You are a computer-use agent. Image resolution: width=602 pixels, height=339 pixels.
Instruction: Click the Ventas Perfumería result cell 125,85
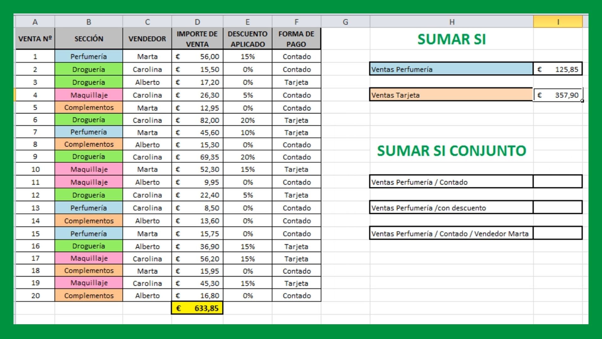558,69
